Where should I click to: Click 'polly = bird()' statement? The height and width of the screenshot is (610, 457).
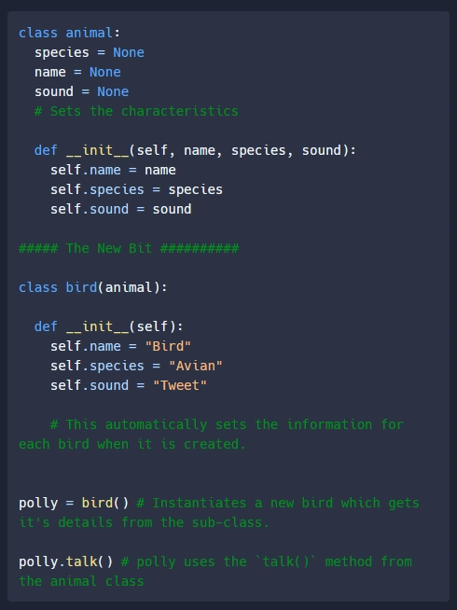(x=74, y=503)
